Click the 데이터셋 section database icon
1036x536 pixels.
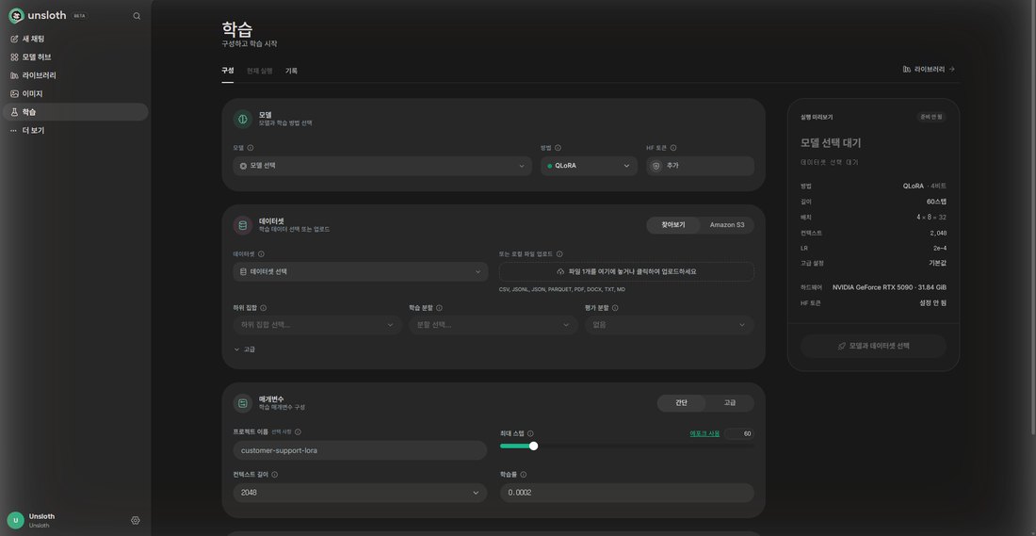(242, 225)
